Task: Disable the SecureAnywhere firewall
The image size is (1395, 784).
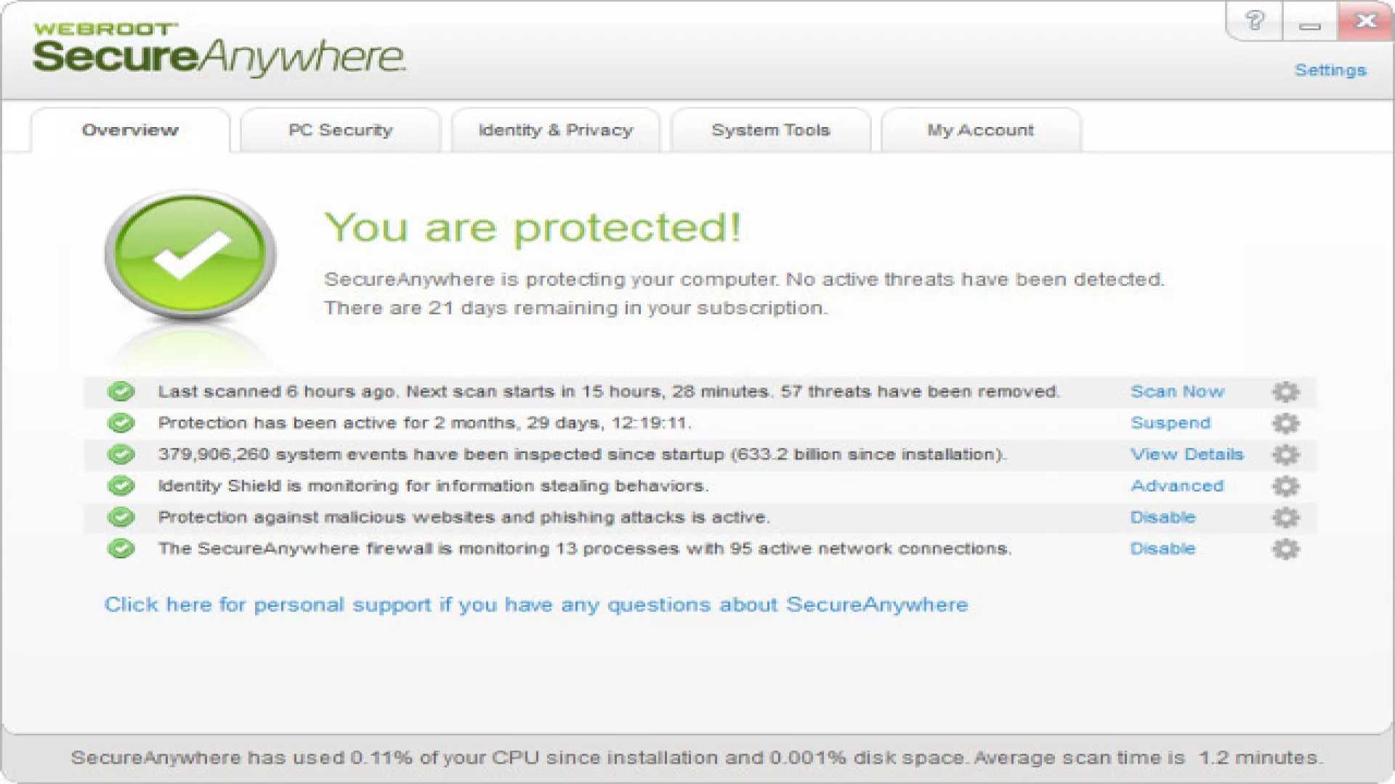Action: click(1162, 549)
